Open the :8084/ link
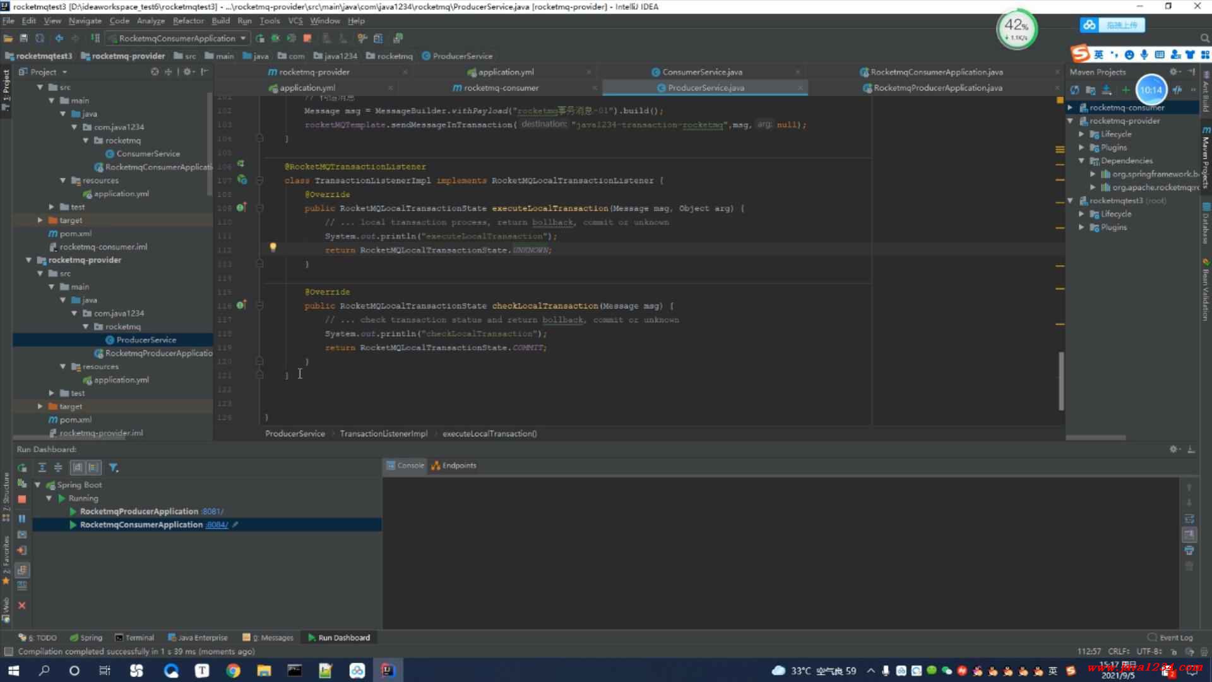 (217, 525)
